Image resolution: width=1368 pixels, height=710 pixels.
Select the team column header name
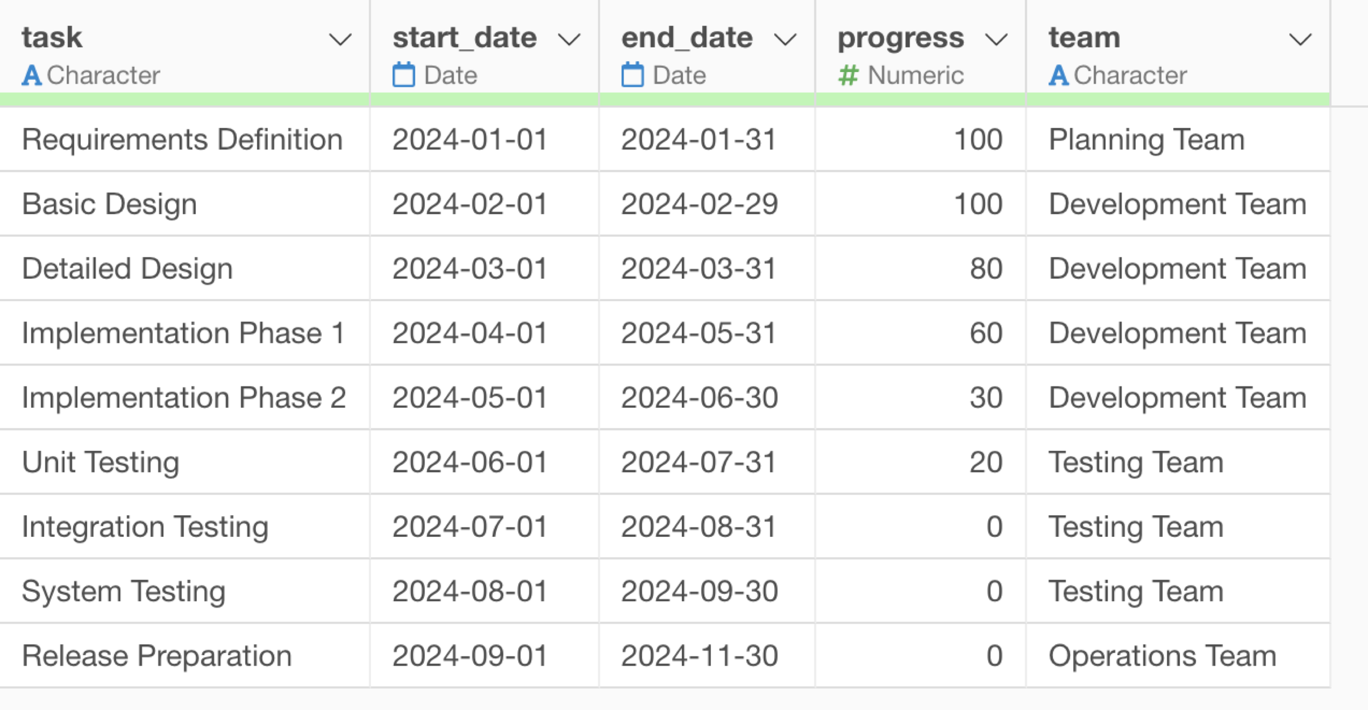(x=1084, y=37)
